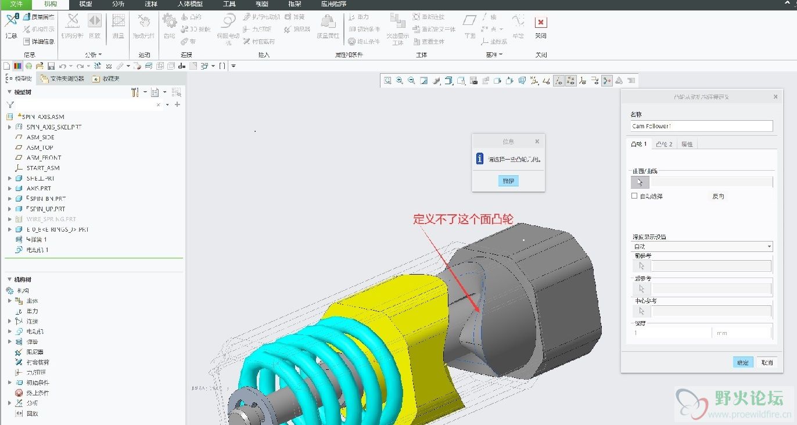Toggle the 自动选择 checkbox
The height and width of the screenshot is (425, 797).
click(x=634, y=196)
